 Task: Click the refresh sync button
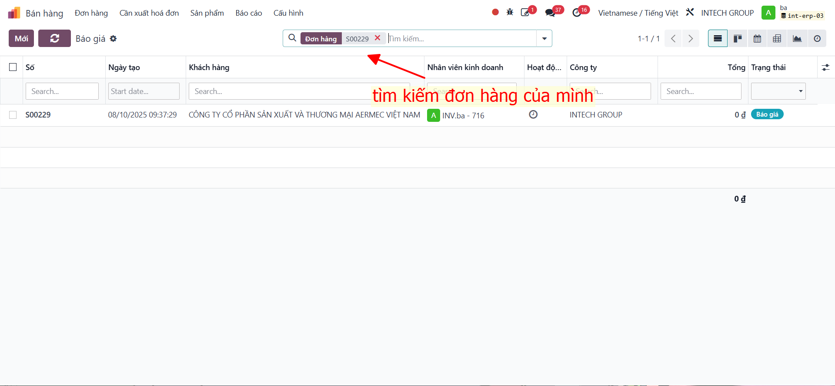coord(54,38)
